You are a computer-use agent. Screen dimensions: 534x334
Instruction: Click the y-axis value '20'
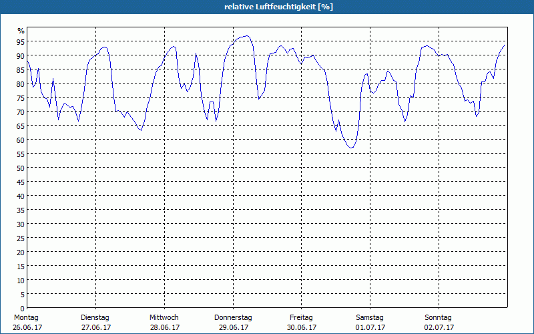click(21, 253)
